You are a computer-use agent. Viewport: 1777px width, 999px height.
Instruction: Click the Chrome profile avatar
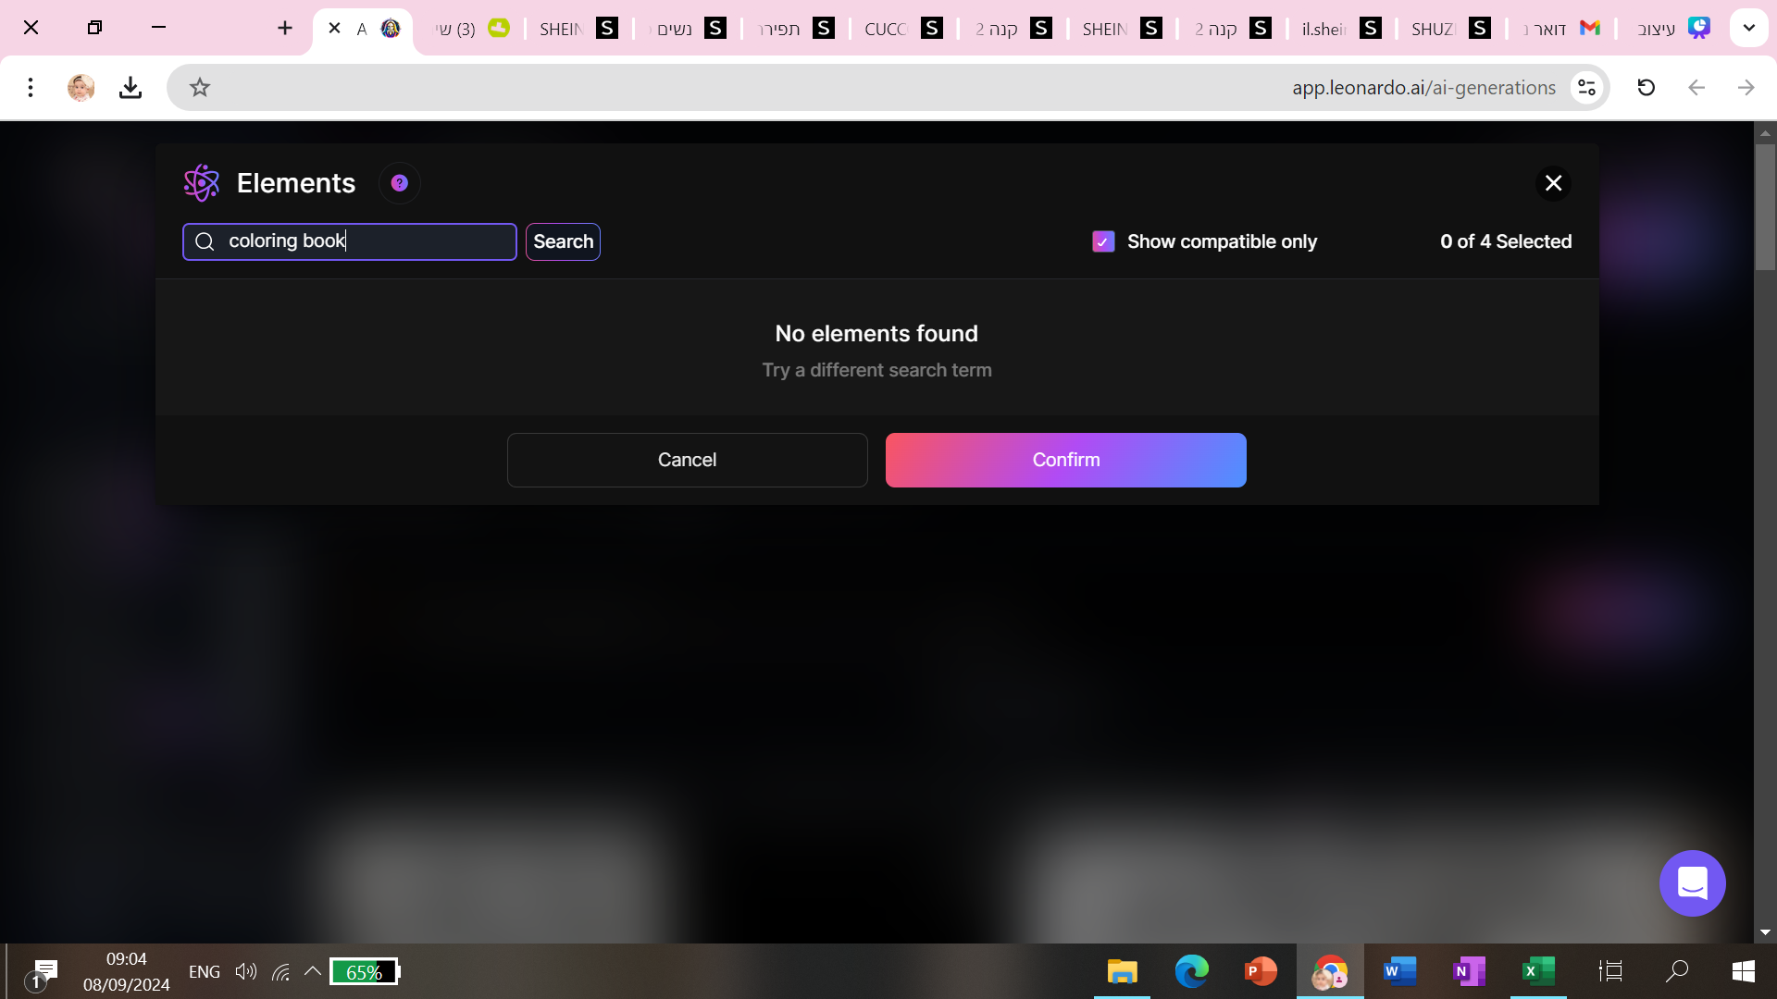[81, 88]
